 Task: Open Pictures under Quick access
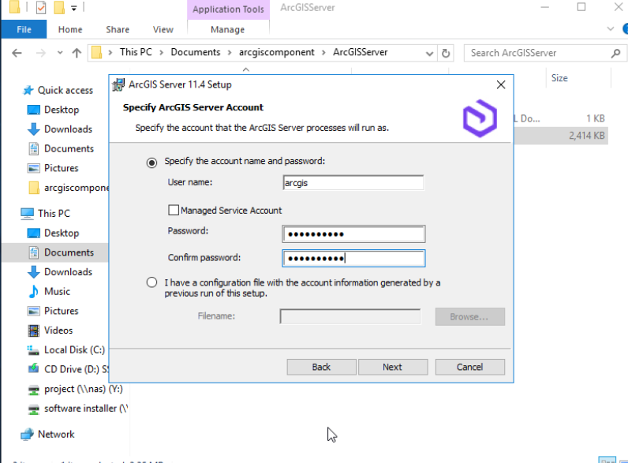61,168
